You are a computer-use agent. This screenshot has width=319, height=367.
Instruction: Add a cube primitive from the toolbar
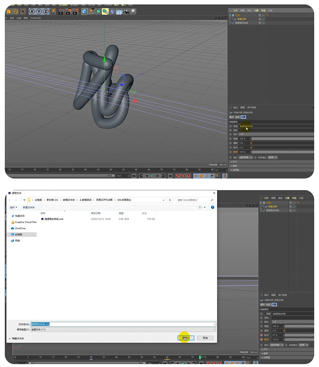coord(84,12)
